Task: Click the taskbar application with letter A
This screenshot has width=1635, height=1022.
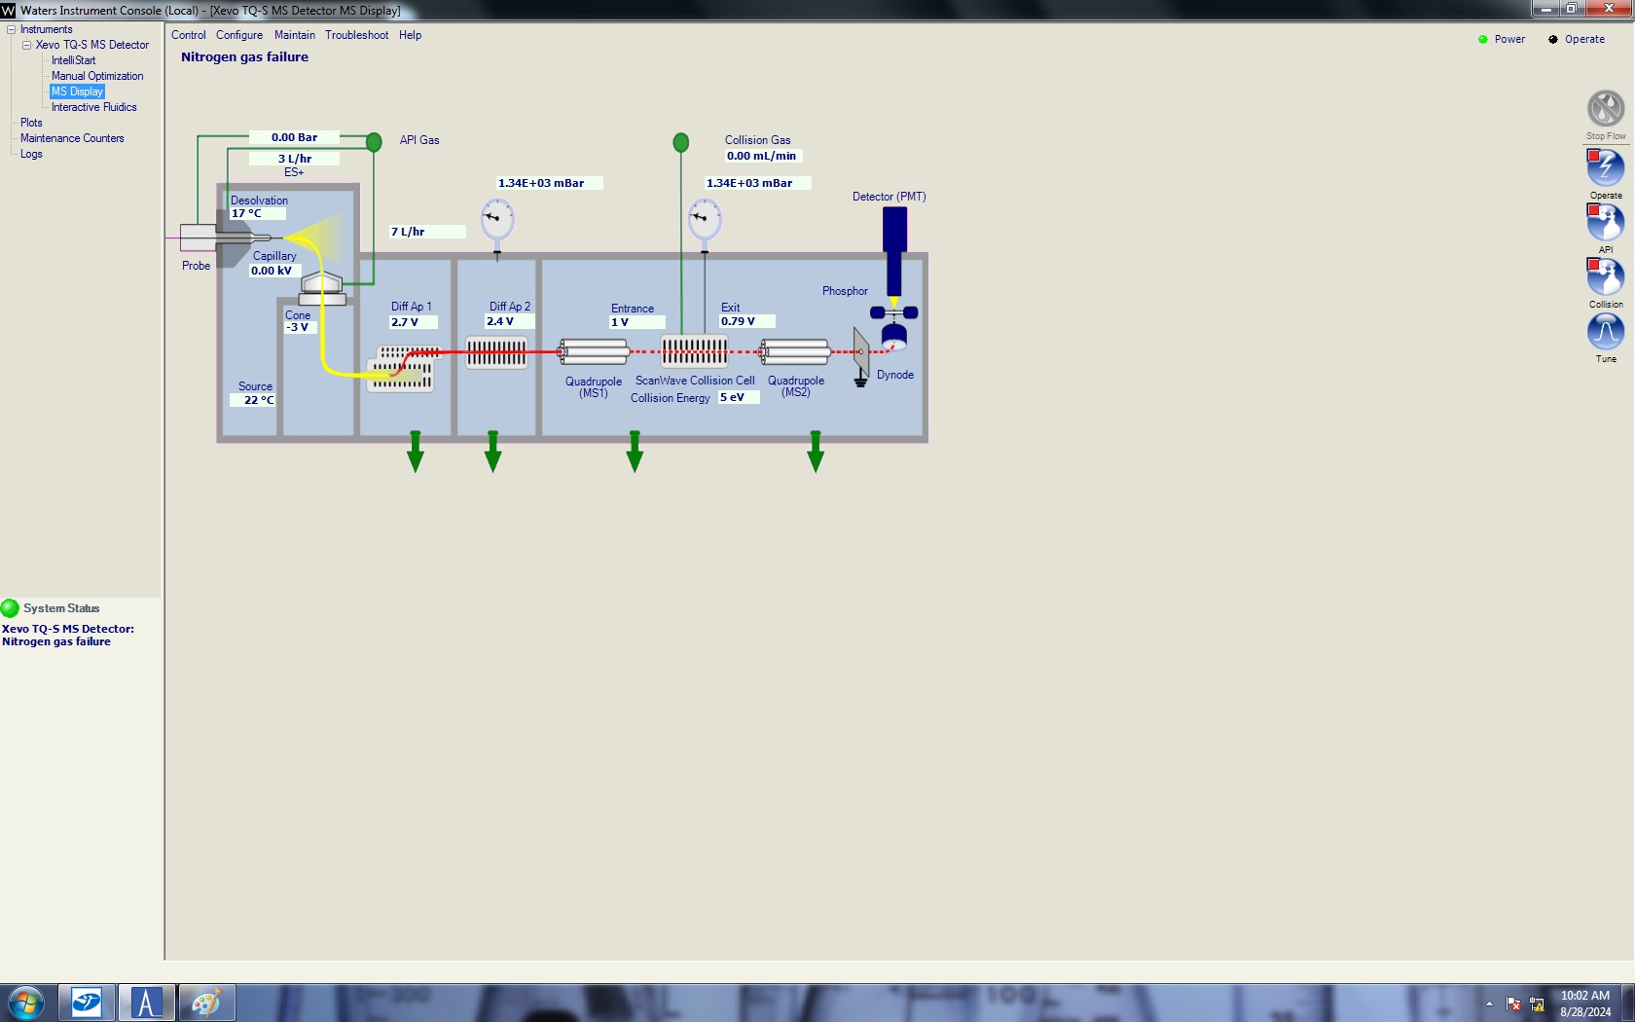Action: click(x=146, y=1003)
